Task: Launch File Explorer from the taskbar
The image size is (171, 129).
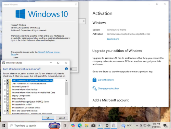Action: (x=87, y=126)
